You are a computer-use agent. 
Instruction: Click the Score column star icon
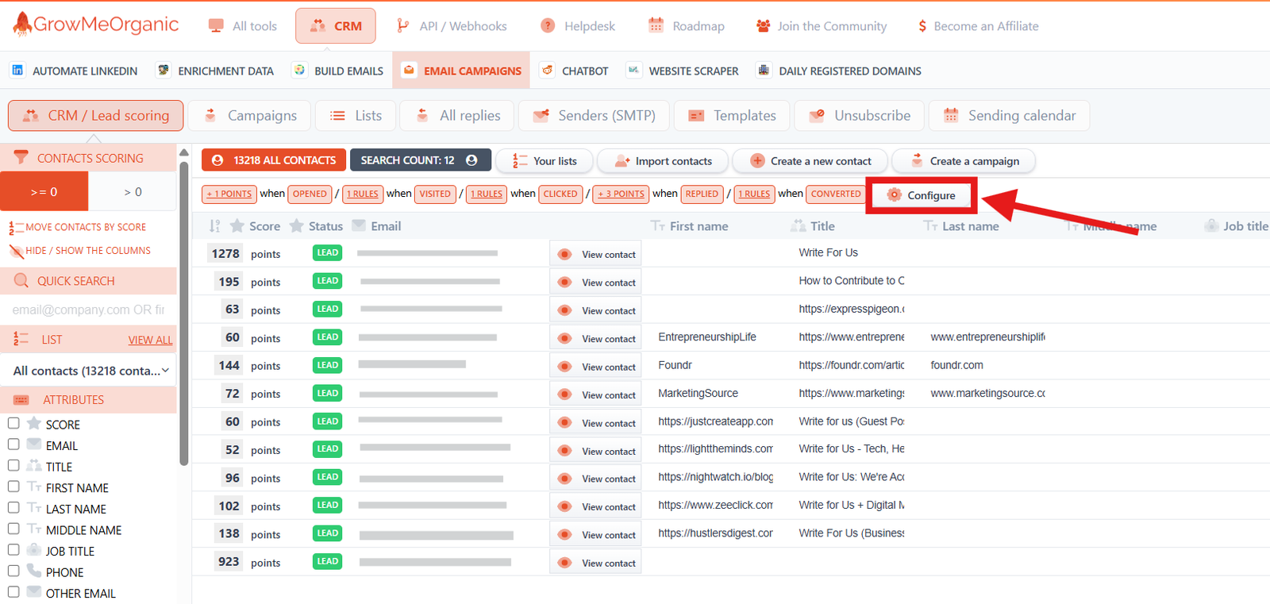[237, 226]
